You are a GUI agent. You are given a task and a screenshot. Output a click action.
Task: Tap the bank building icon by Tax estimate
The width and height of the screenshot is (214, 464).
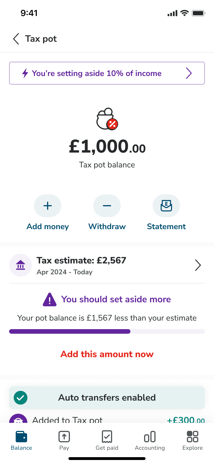21,265
